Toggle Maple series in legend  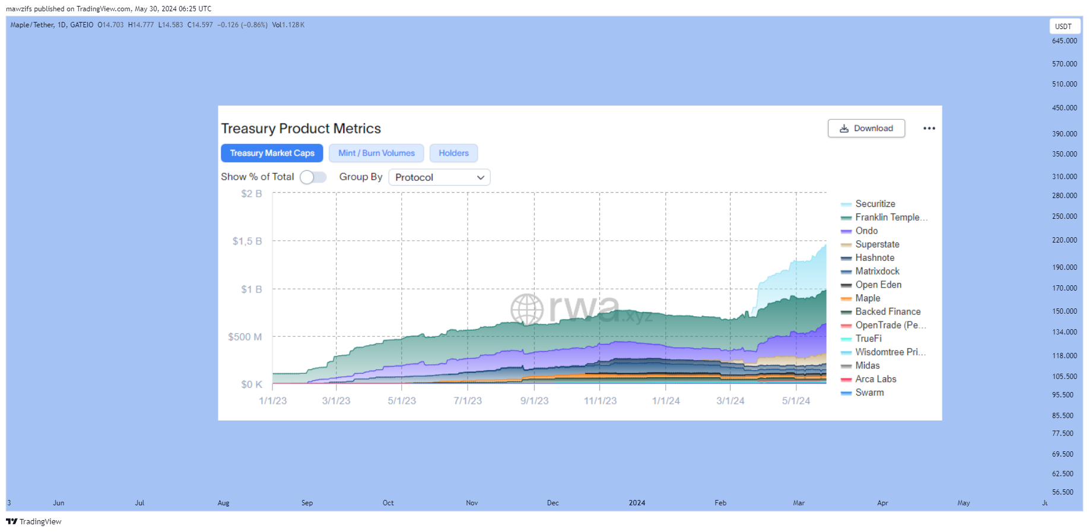(x=861, y=298)
